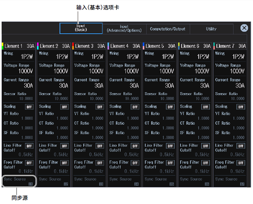Open the Computation/Output tab
This screenshot has height=204, width=253.
point(168,29)
